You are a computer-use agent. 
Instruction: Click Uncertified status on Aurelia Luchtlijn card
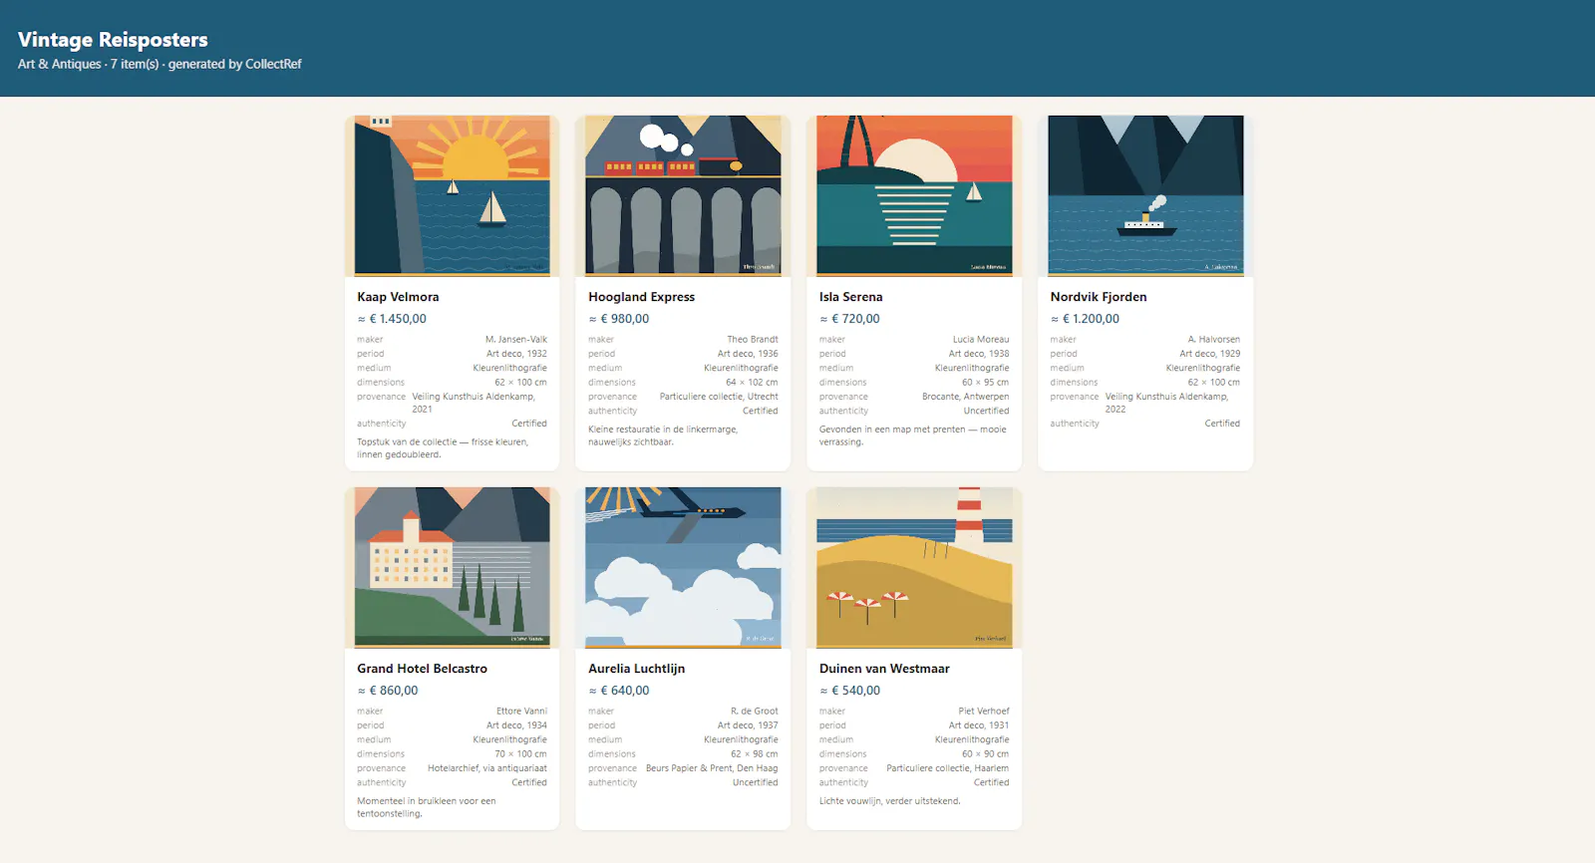(756, 782)
